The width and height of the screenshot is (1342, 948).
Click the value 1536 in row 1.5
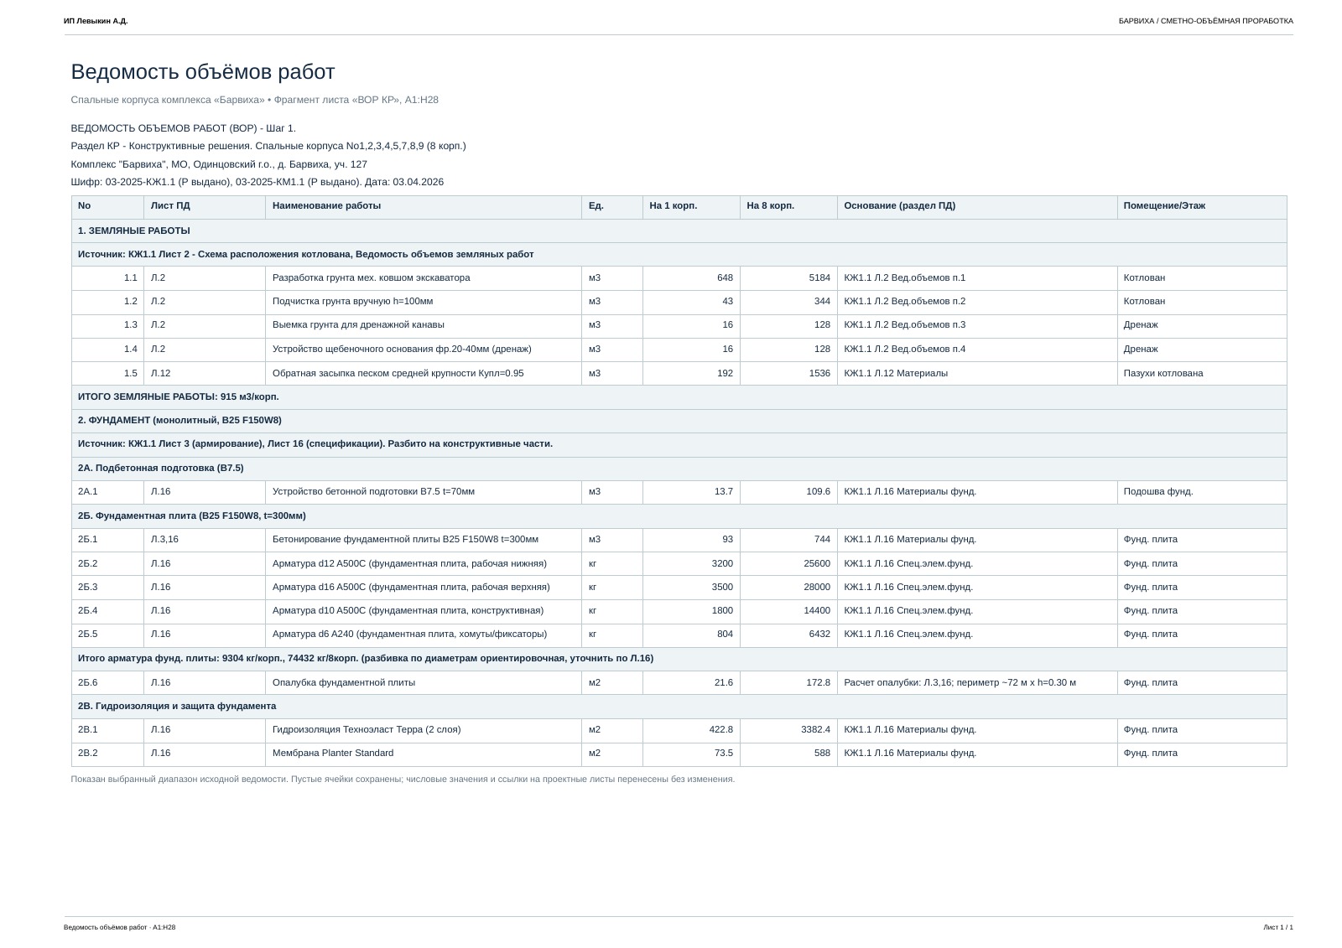click(x=788, y=374)
